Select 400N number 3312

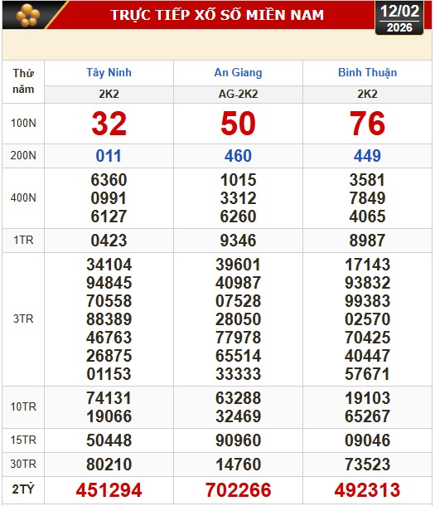pyautogui.click(x=238, y=198)
